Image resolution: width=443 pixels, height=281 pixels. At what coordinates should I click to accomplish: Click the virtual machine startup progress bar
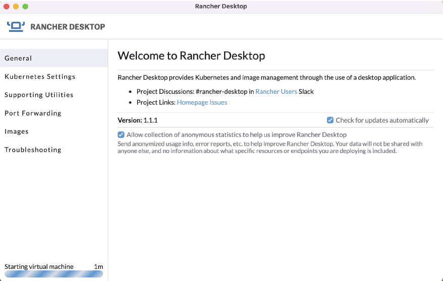53,274
